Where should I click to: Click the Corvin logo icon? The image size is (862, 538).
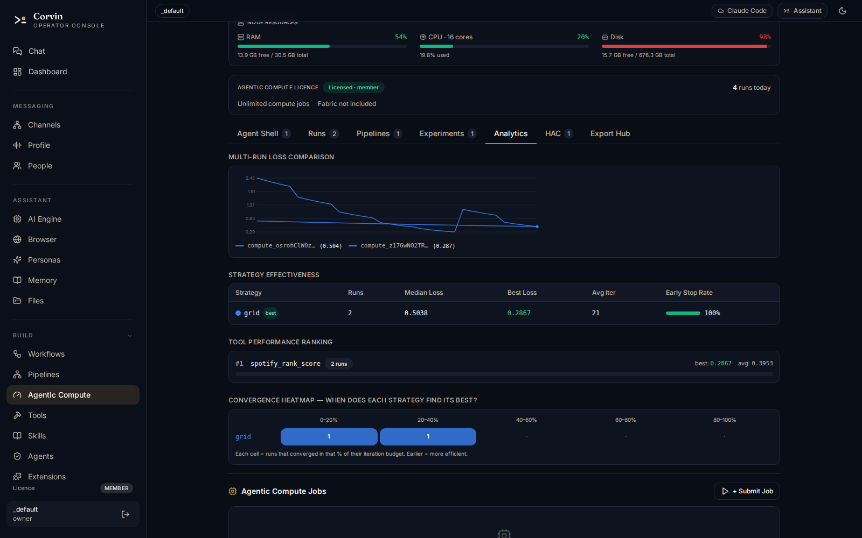[20, 20]
